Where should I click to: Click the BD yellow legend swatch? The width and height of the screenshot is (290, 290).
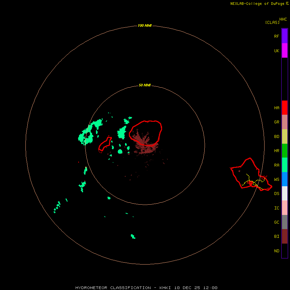(x=285, y=137)
